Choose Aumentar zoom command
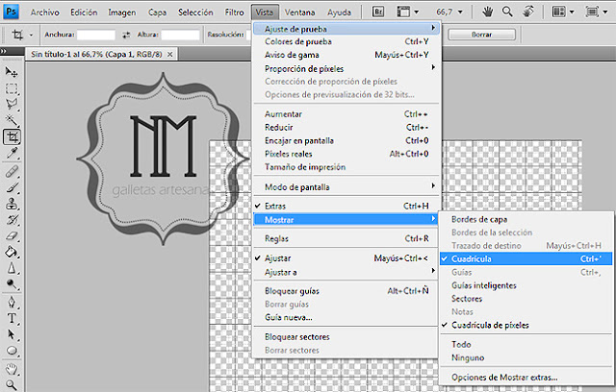The height and width of the screenshot is (392, 616). point(346,114)
